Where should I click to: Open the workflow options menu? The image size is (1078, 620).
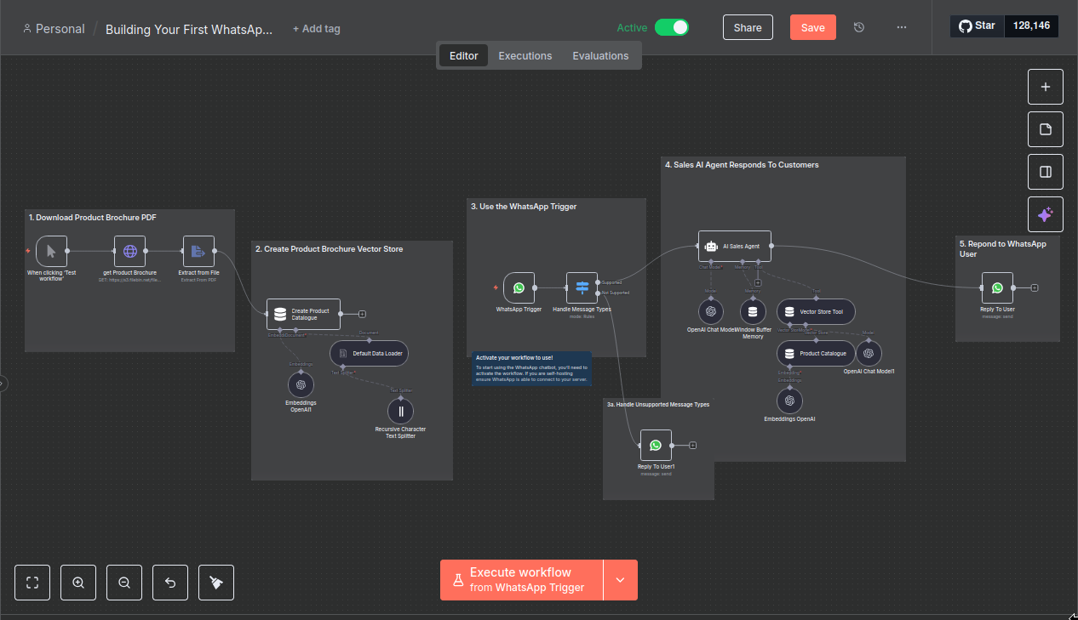tap(901, 26)
